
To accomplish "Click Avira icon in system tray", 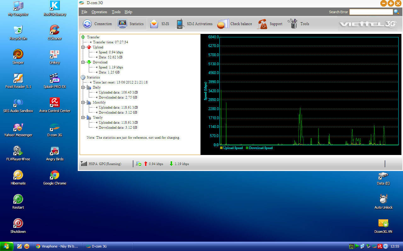I will tap(380, 246).
